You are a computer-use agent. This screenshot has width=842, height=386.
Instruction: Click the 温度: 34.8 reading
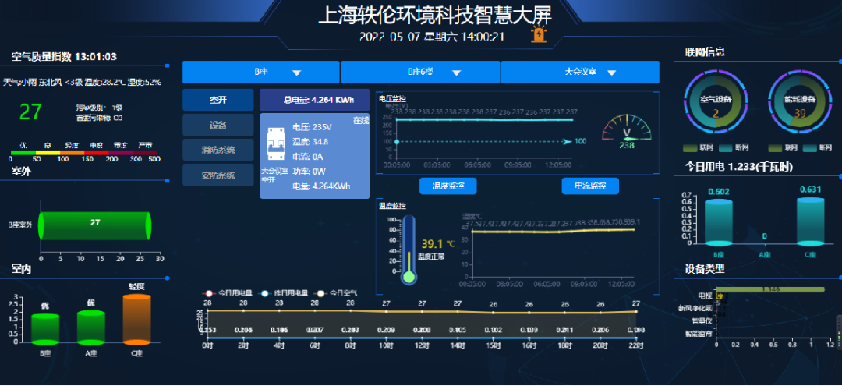point(310,142)
